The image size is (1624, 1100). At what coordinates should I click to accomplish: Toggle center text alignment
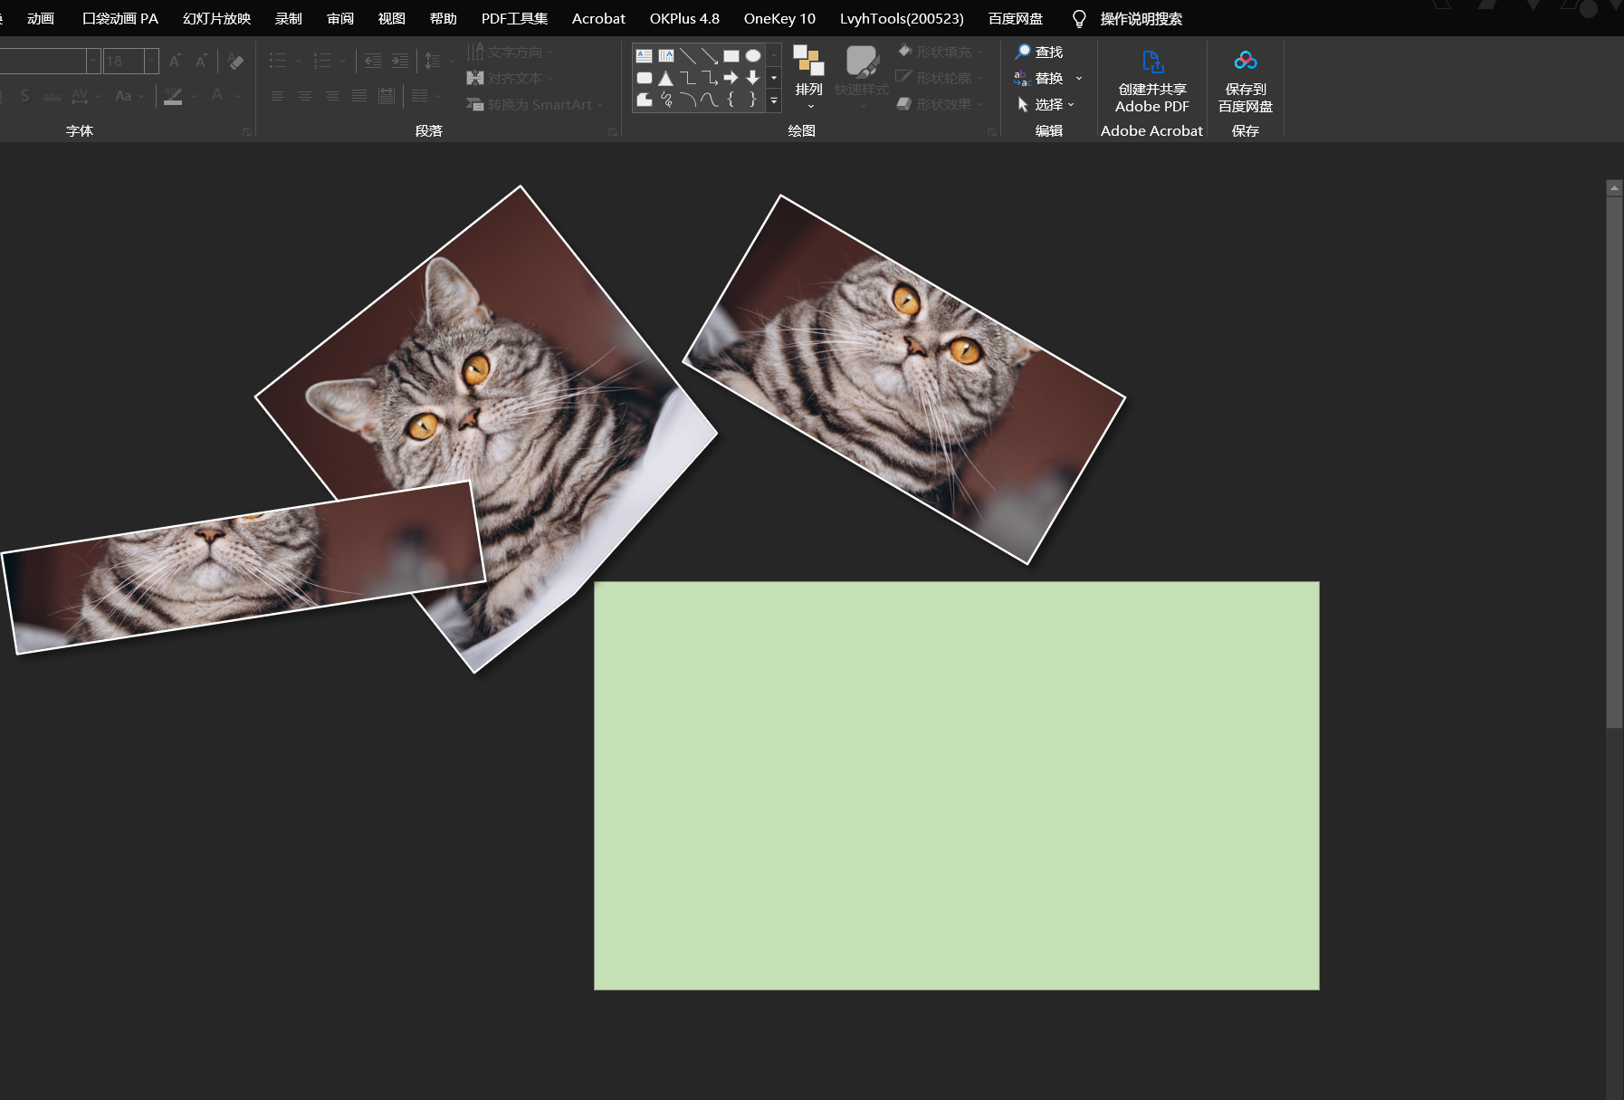305,96
